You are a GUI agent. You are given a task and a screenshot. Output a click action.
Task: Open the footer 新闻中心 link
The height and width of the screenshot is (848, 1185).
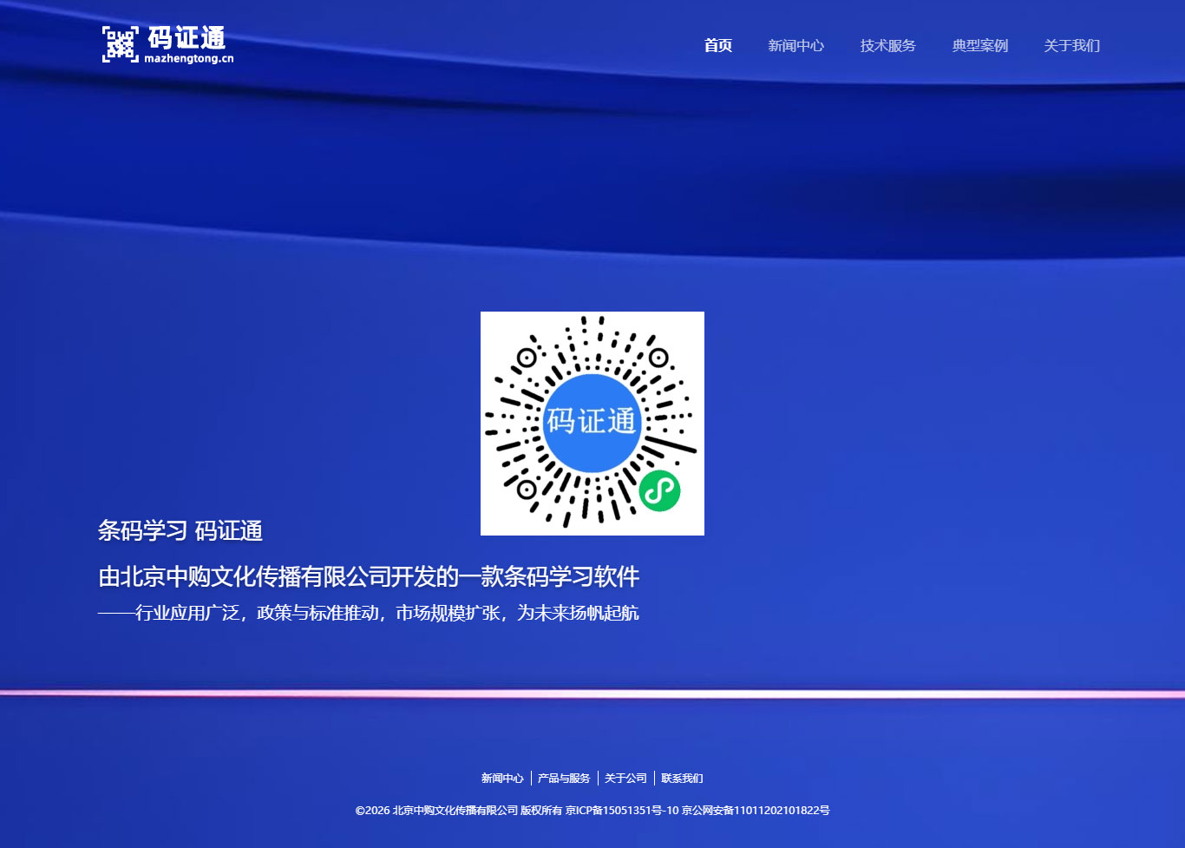tap(502, 779)
